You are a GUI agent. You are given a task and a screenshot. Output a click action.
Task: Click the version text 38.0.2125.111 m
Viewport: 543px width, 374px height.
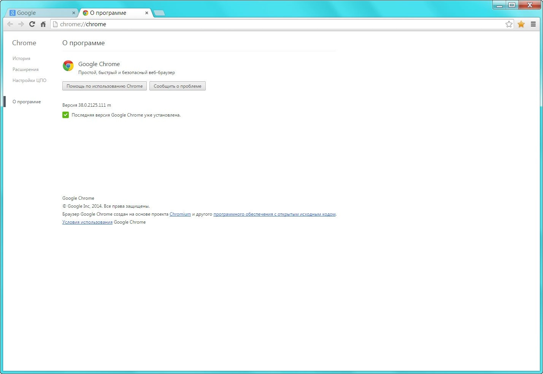[87, 105]
